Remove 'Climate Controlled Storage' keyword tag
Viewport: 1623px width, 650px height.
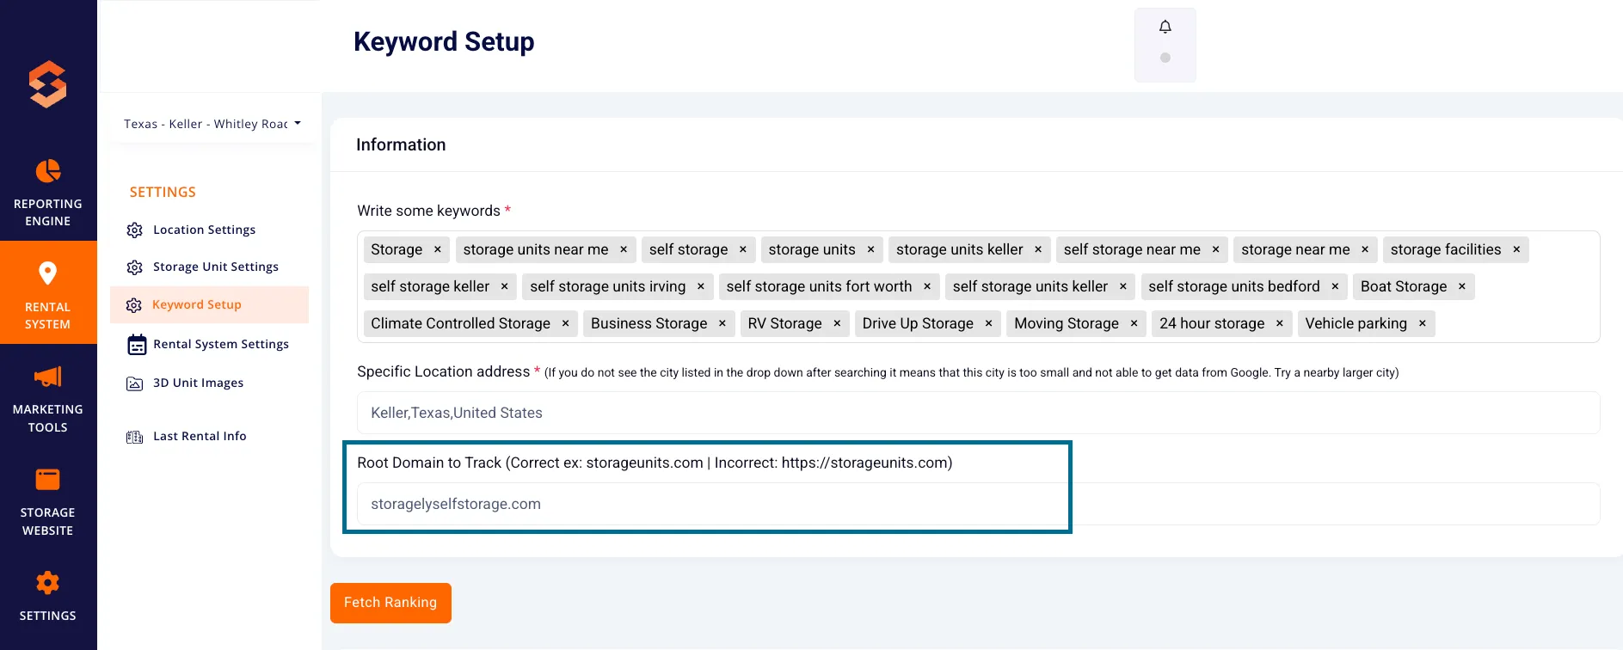pos(565,323)
